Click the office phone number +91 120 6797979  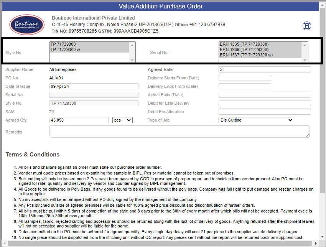click(207, 25)
